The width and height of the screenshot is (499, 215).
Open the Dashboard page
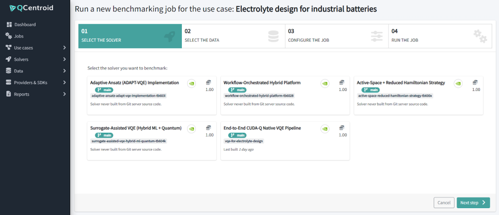click(24, 24)
